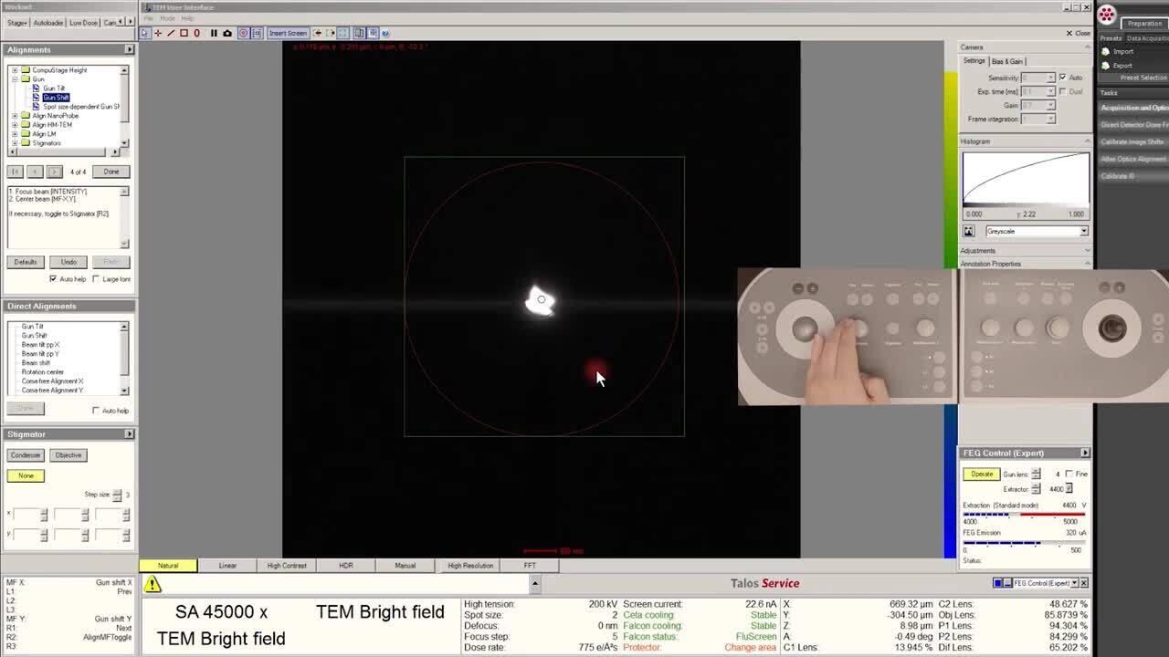Click the Import preset icon
Viewport: 1169px width, 657px height.
1106,52
